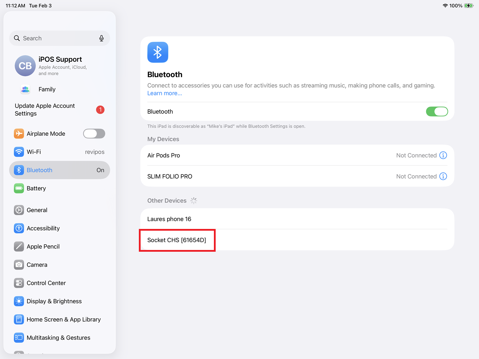Tap the red notification badge
479x359 pixels.
[x=100, y=110]
